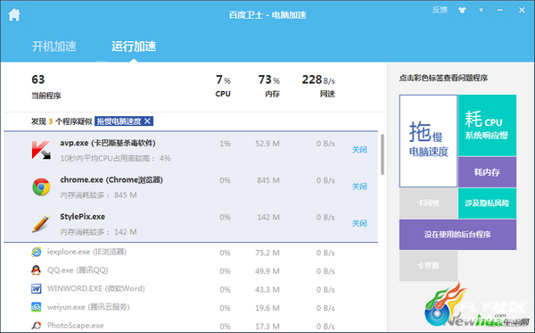Click the PhotoScape icon
Image resolution: width=535 pixels, height=333 pixels.
point(37,325)
